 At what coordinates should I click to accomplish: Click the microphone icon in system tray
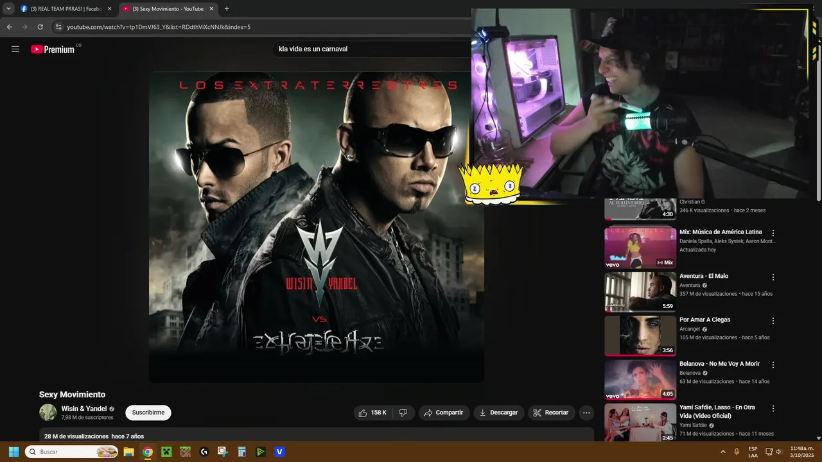pyautogui.click(x=737, y=452)
